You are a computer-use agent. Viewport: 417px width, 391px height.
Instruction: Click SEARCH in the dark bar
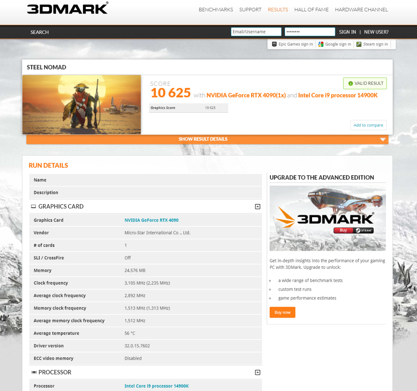39,32
